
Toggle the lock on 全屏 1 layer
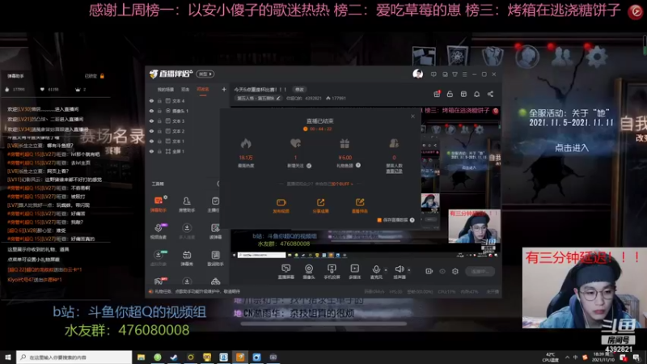click(159, 151)
